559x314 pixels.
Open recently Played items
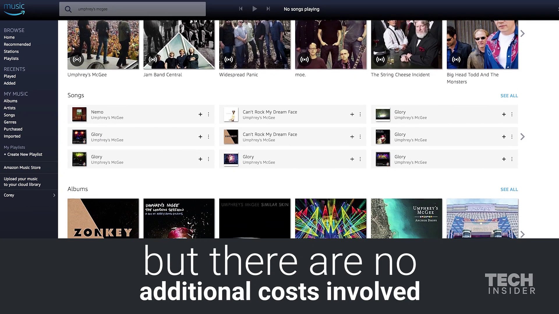(x=10, y=76)
